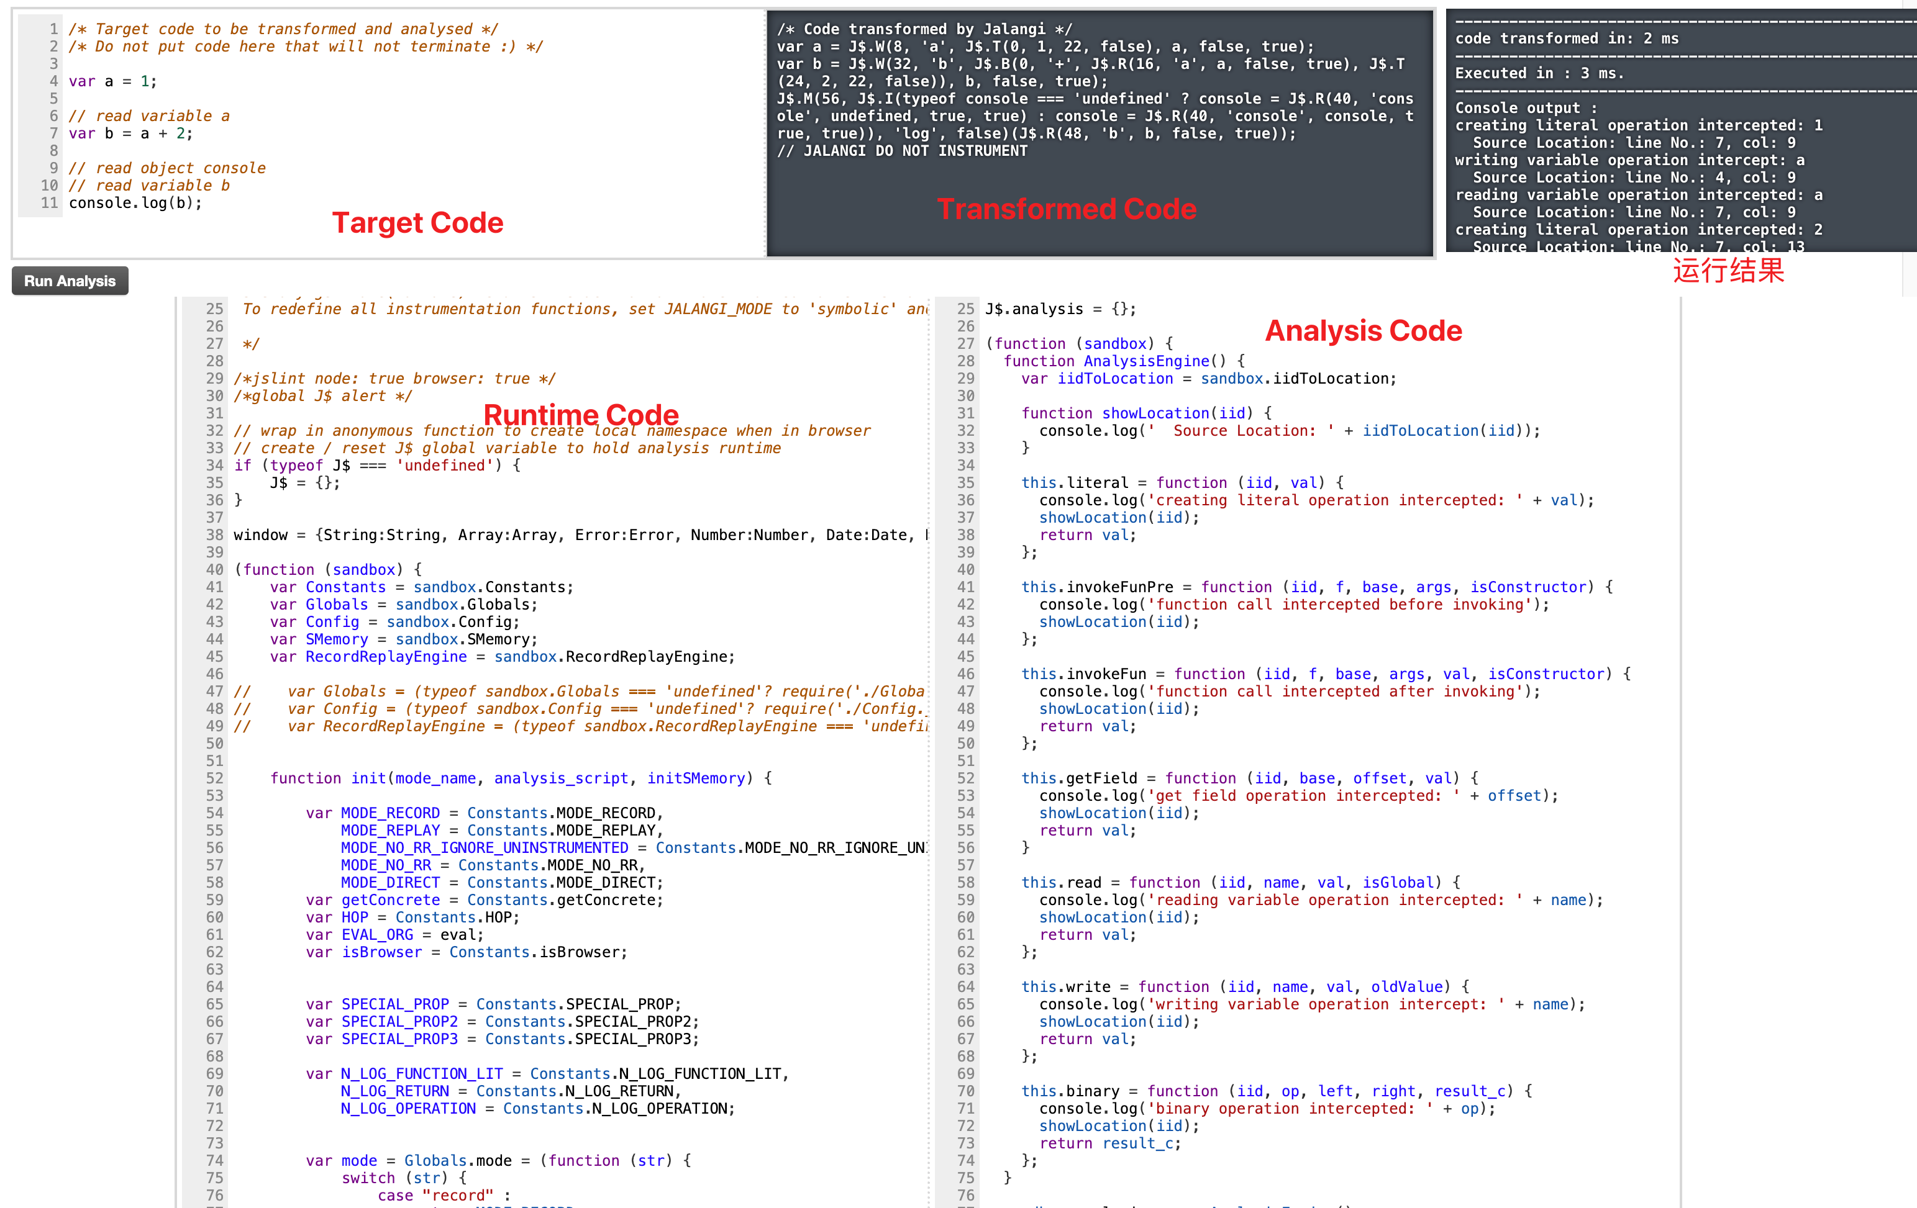Click the 'var isBrowser = Constants.isBrowser;' line
1917x1208 pixels.
pos(467,952)
